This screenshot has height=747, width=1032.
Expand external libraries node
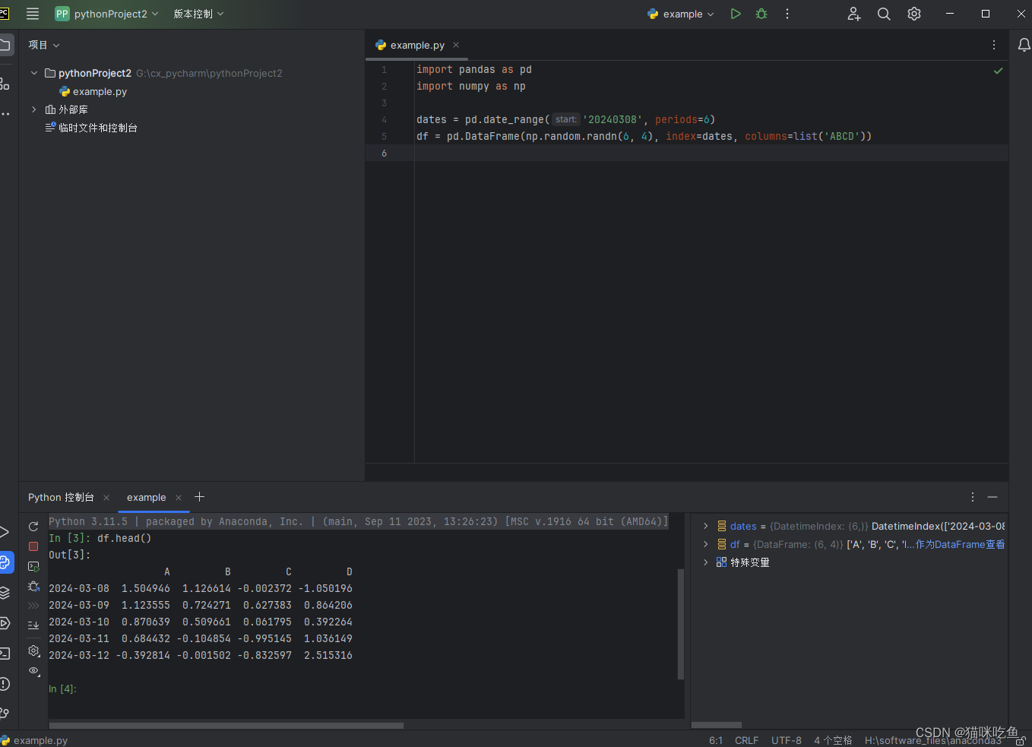(34, 109)
